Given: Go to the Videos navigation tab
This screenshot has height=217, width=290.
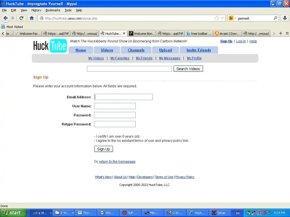Looking at the screenshot, I should coord(107,50).
